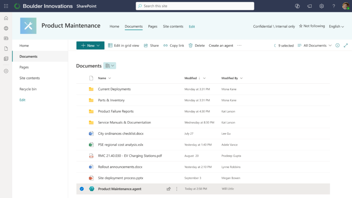Open the Modified column dropdown
The height and width of the screenshot is (198, 352).
[x=204, y=78]
